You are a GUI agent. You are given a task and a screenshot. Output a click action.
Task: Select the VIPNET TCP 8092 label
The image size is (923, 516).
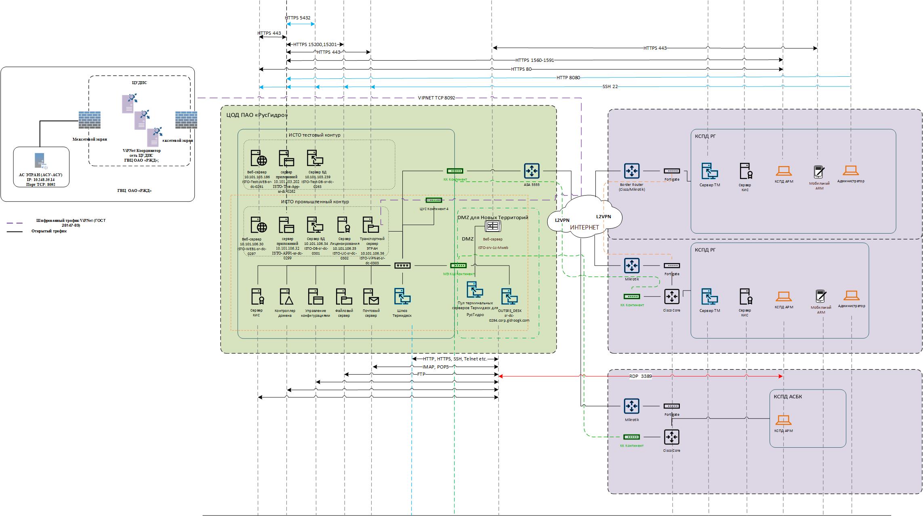coord(436,98)
